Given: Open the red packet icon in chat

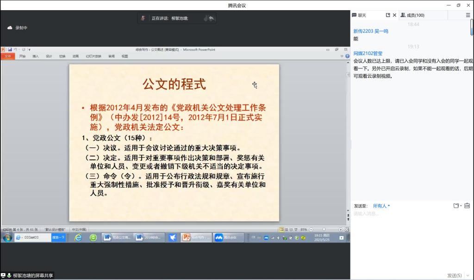Looking at the screenshot, I should click(x=467, y=206).
